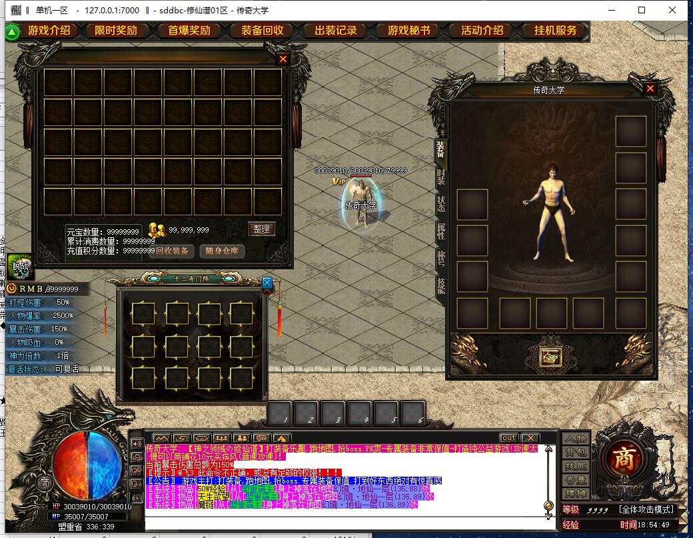Screen dimensions: 693x538
Task: Click the 摆摊 stall button
Action: (x=576, y=493)
